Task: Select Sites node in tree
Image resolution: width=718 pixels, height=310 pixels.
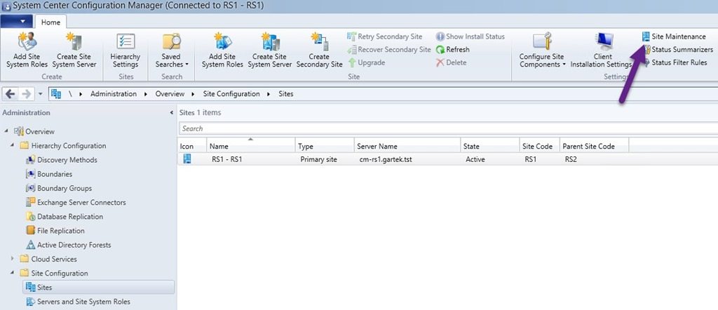Action: point(98,288)
